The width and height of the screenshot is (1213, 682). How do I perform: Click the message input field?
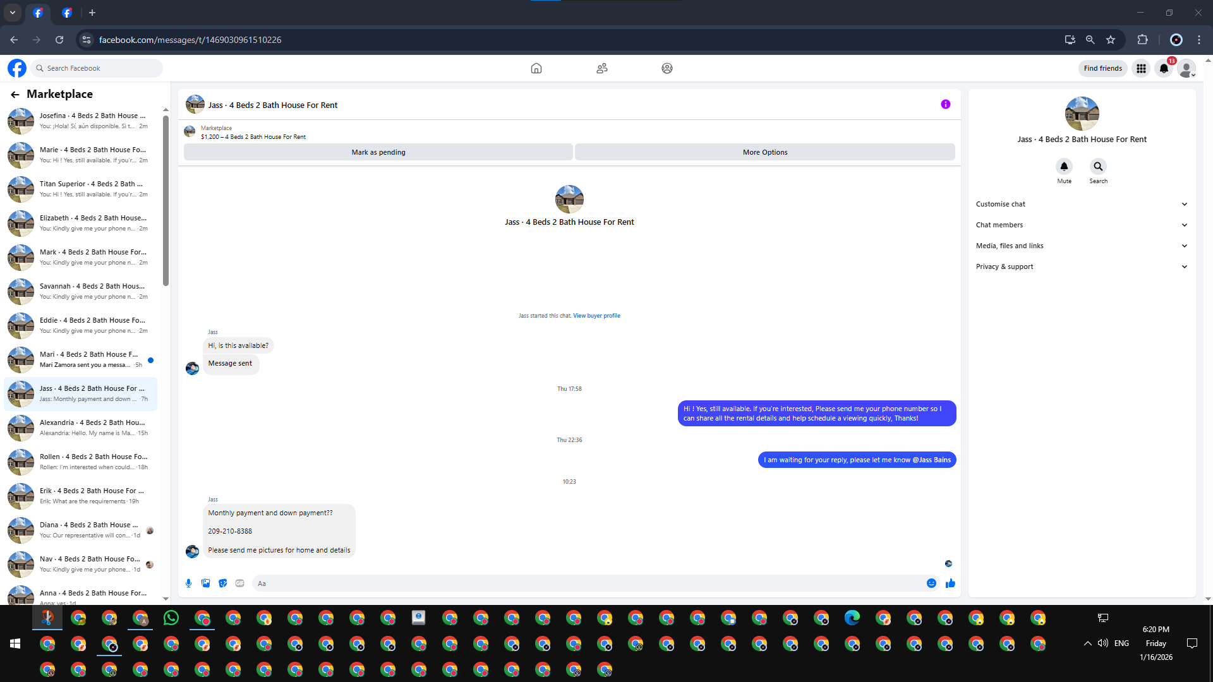588,583
